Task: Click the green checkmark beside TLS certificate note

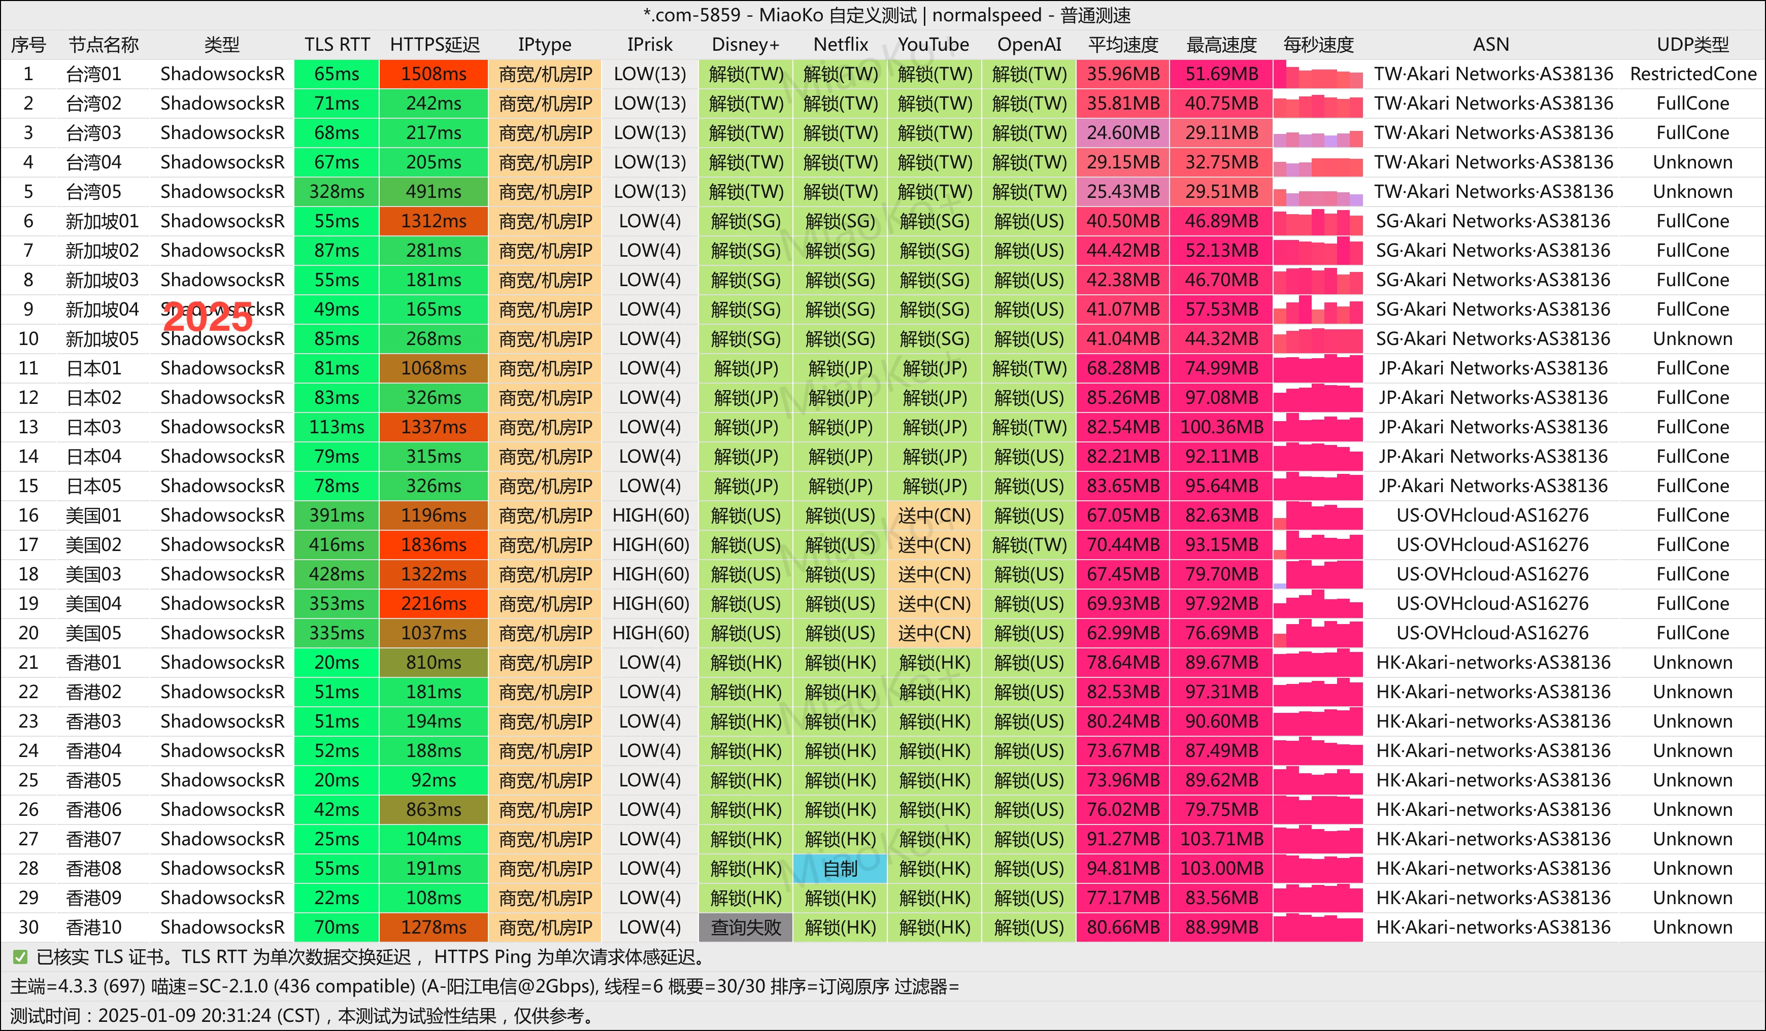Action: tap(20, 957)
